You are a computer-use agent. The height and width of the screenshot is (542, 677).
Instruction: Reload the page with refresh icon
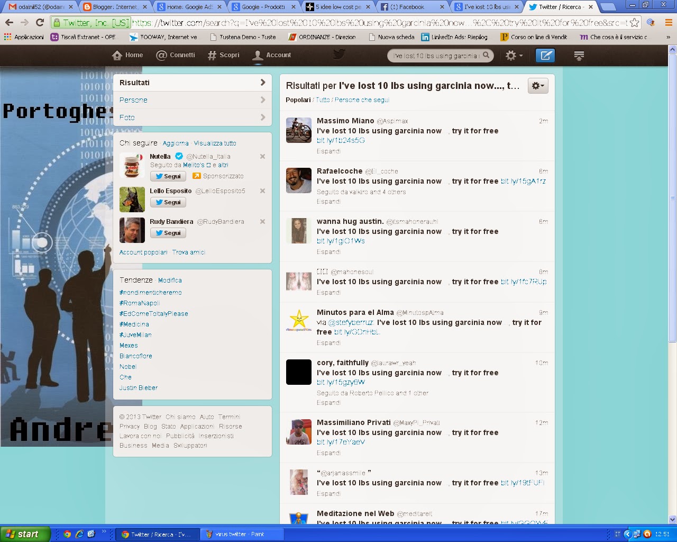40,23
